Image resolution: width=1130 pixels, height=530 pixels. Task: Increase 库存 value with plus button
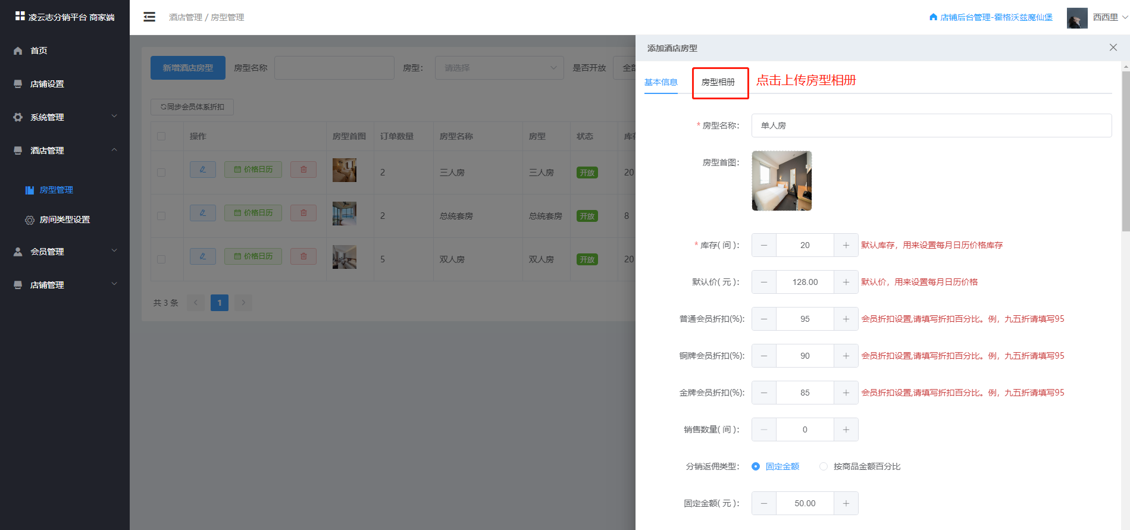click(846, 245)
